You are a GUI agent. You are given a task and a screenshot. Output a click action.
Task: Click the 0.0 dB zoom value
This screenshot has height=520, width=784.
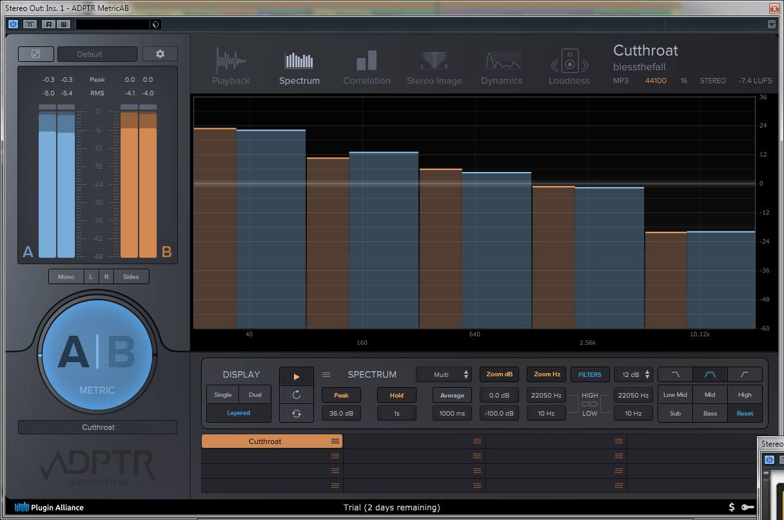[499, 395]
